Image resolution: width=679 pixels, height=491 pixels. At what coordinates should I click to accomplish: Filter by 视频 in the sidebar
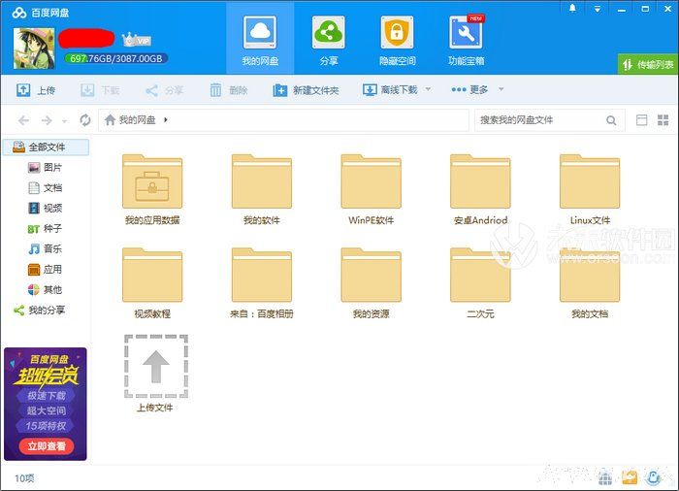pos(46,208)
